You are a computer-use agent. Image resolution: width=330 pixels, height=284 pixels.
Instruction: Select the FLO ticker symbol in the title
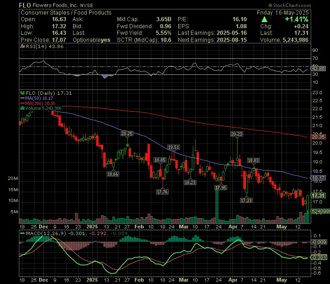(25, 5)
